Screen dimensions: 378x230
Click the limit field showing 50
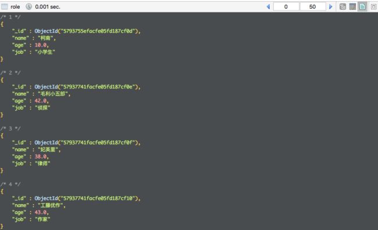(312, 7)
